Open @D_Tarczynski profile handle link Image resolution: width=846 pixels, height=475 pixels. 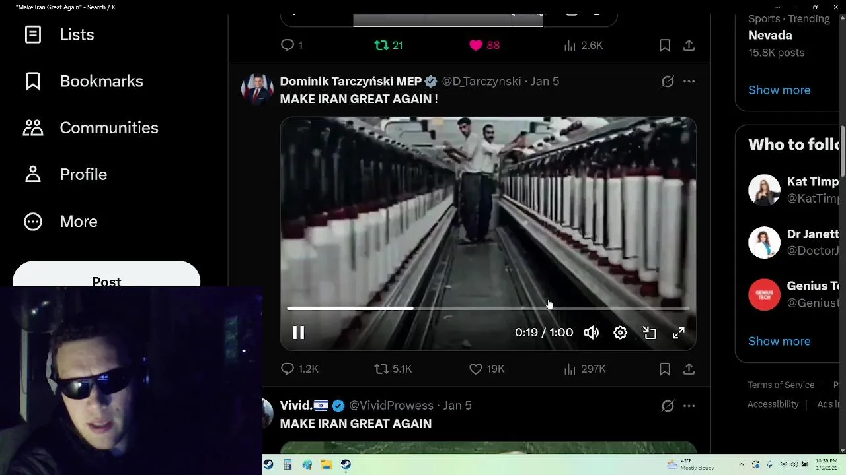pos(481,81)
